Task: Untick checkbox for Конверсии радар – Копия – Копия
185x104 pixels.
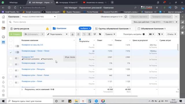Action: [11, 52]
